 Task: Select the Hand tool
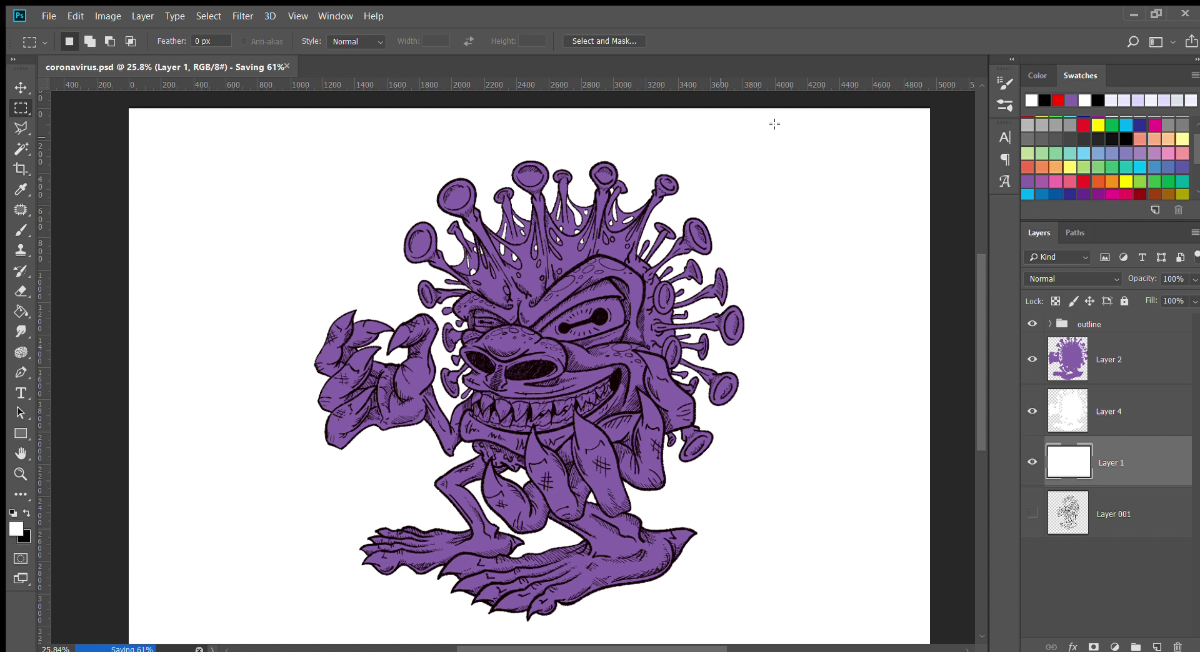click(x=21, y=453)
